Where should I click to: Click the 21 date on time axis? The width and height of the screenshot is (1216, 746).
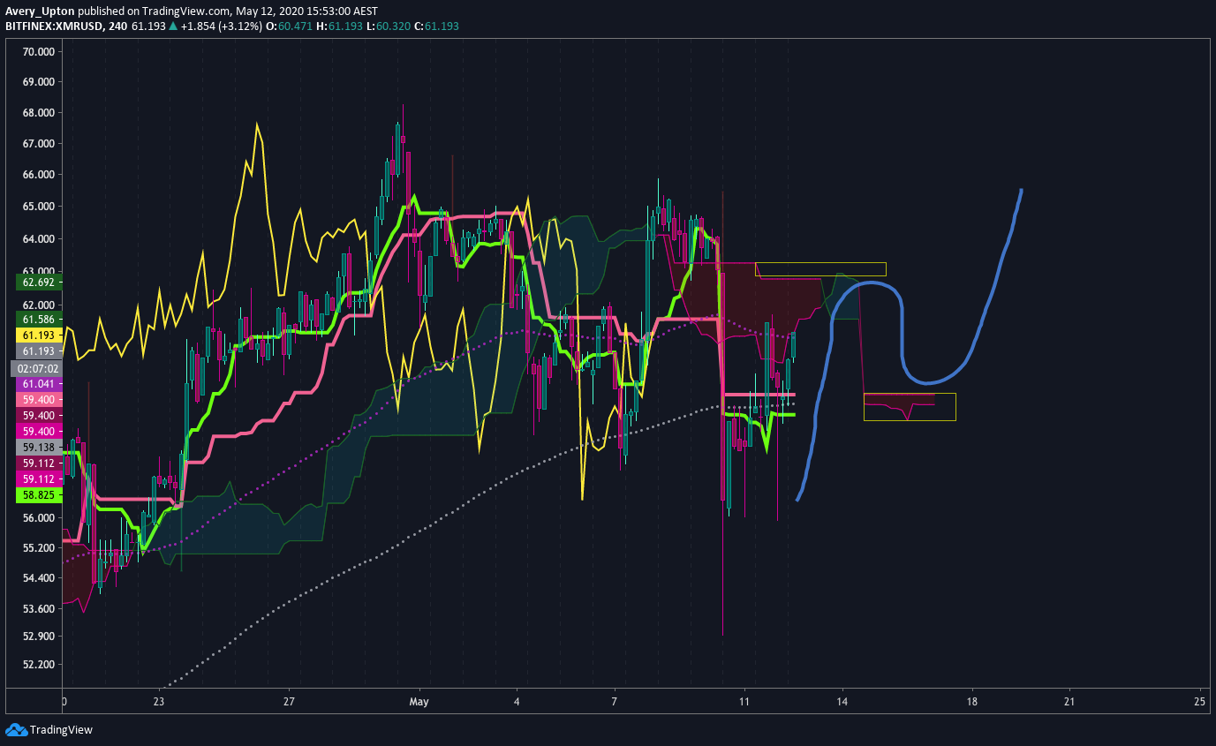1069,703
